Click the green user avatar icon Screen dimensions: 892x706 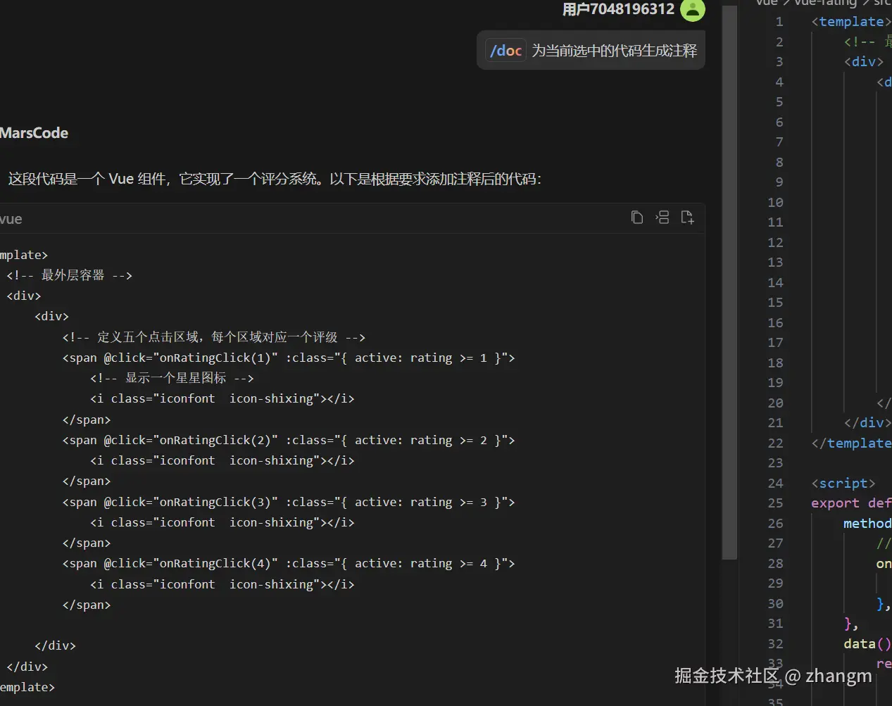693,10
